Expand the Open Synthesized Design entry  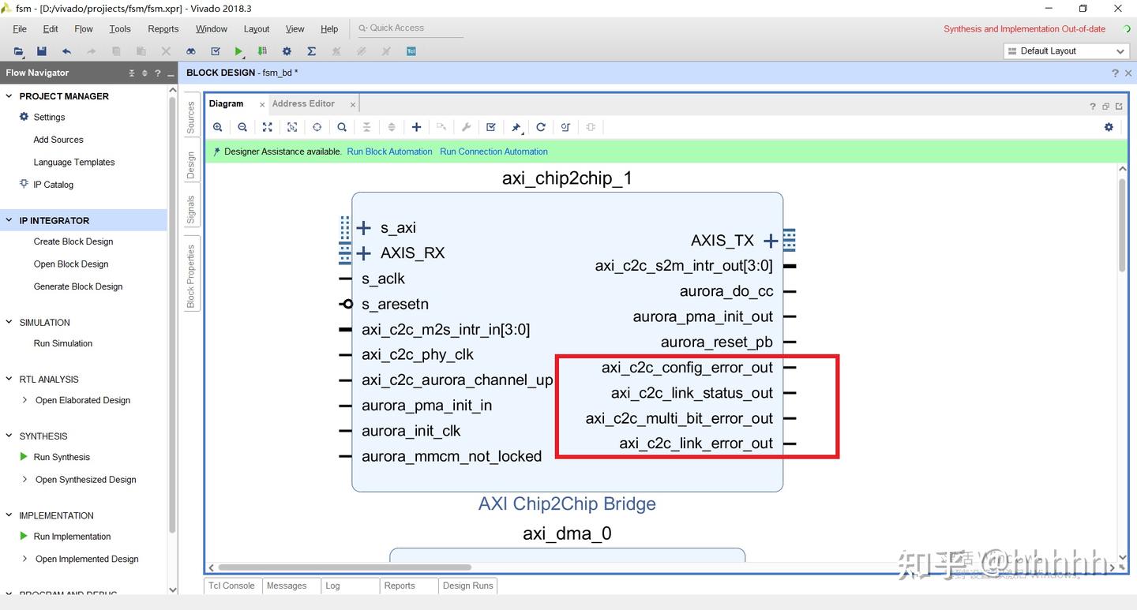(x=24, y=479)
